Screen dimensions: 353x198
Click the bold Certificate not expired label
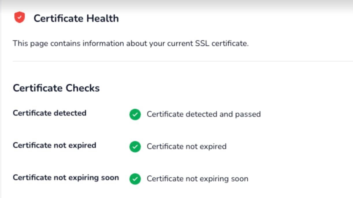55,145
